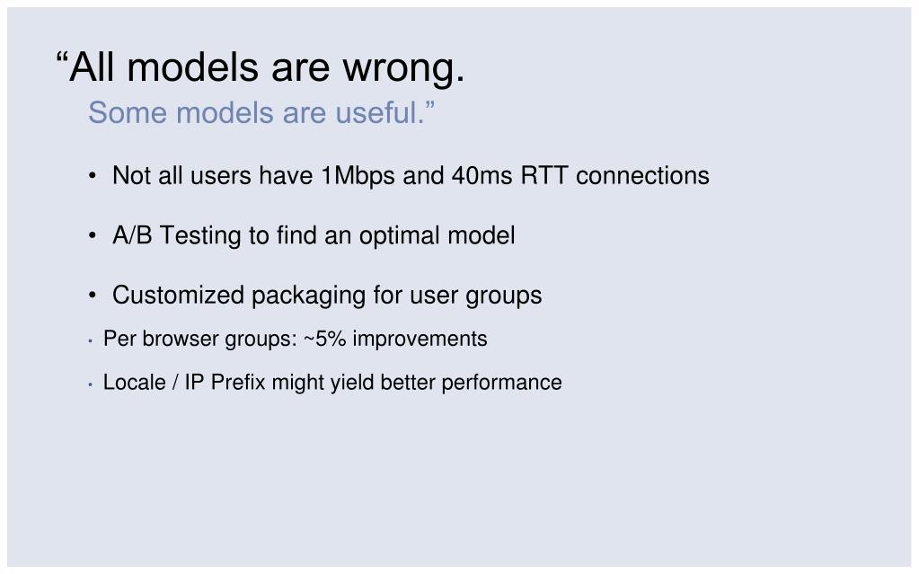
Task: Click the title "All models are wrong."
Action: click(x=261, y=67)
